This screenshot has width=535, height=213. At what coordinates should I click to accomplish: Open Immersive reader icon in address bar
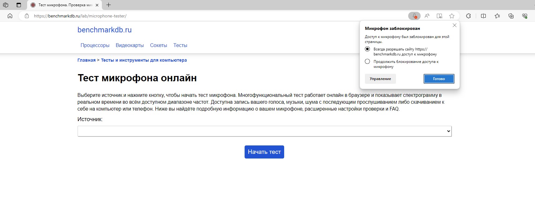point(439,16)
